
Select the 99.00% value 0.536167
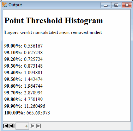click(x=33, y=46)
